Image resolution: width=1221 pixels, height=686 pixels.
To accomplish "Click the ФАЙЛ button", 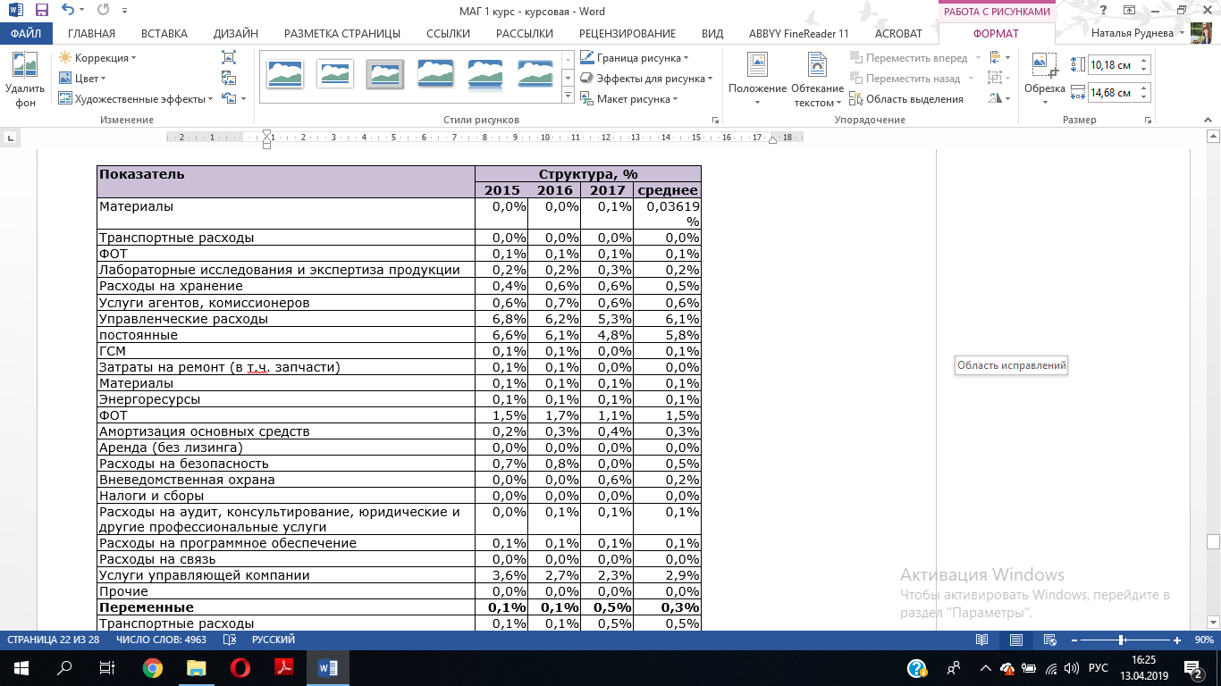I will pyautogui.click(x=27, y=34).
